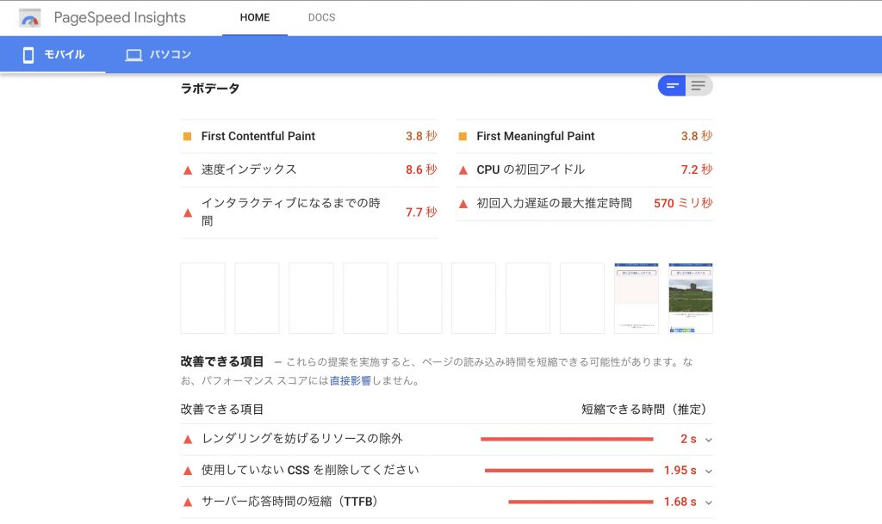Click red triangle beside 速度インデックス

click(x=188, y=170)
